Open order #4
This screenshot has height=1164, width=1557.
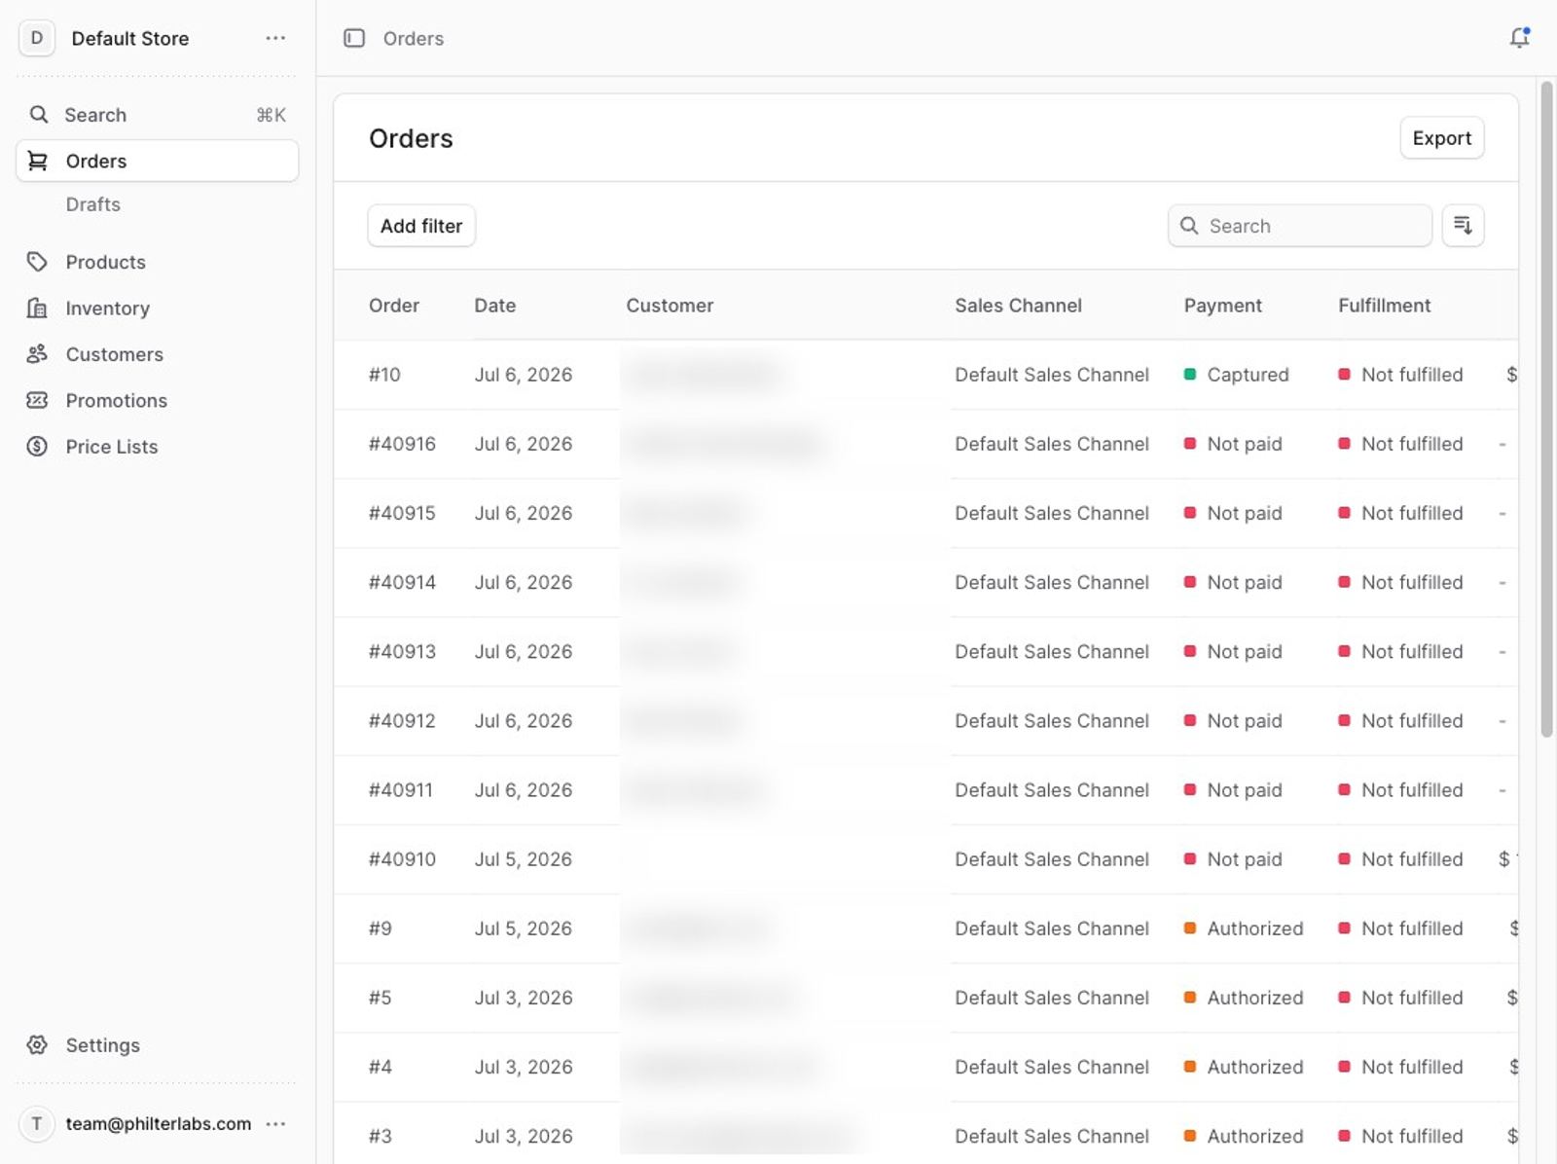point(925,1067)
